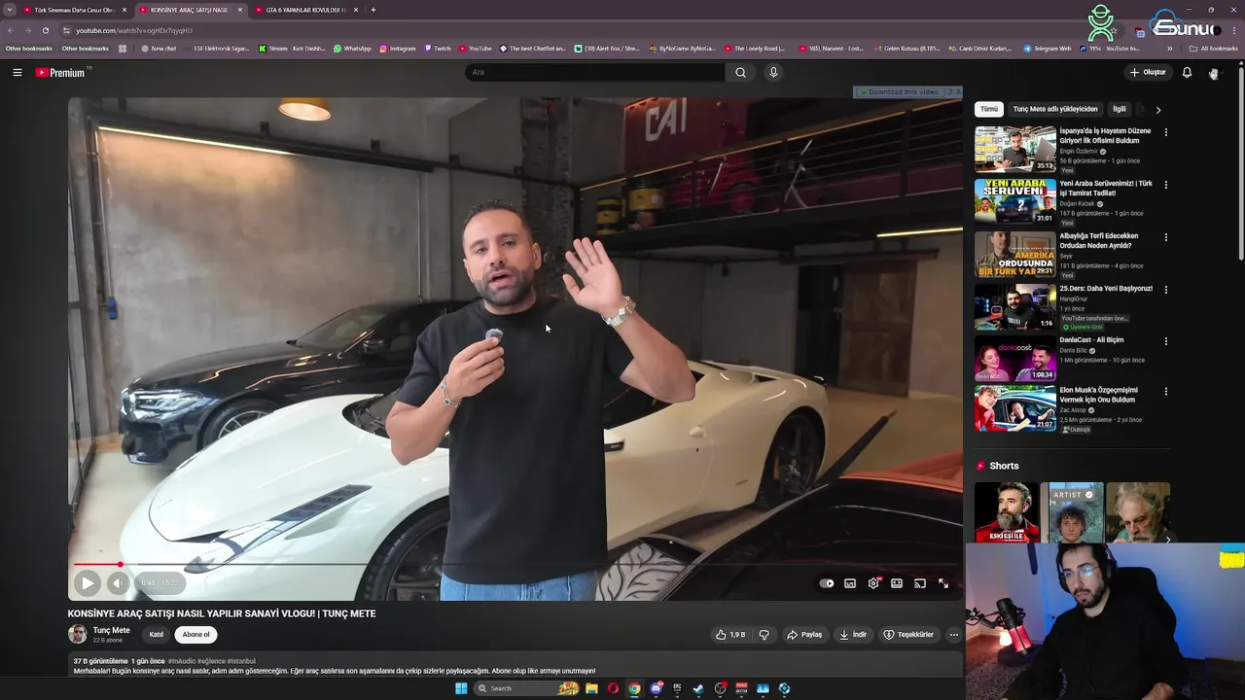
Task: Activate voice search microphone
Action: [x=773, y=72]
